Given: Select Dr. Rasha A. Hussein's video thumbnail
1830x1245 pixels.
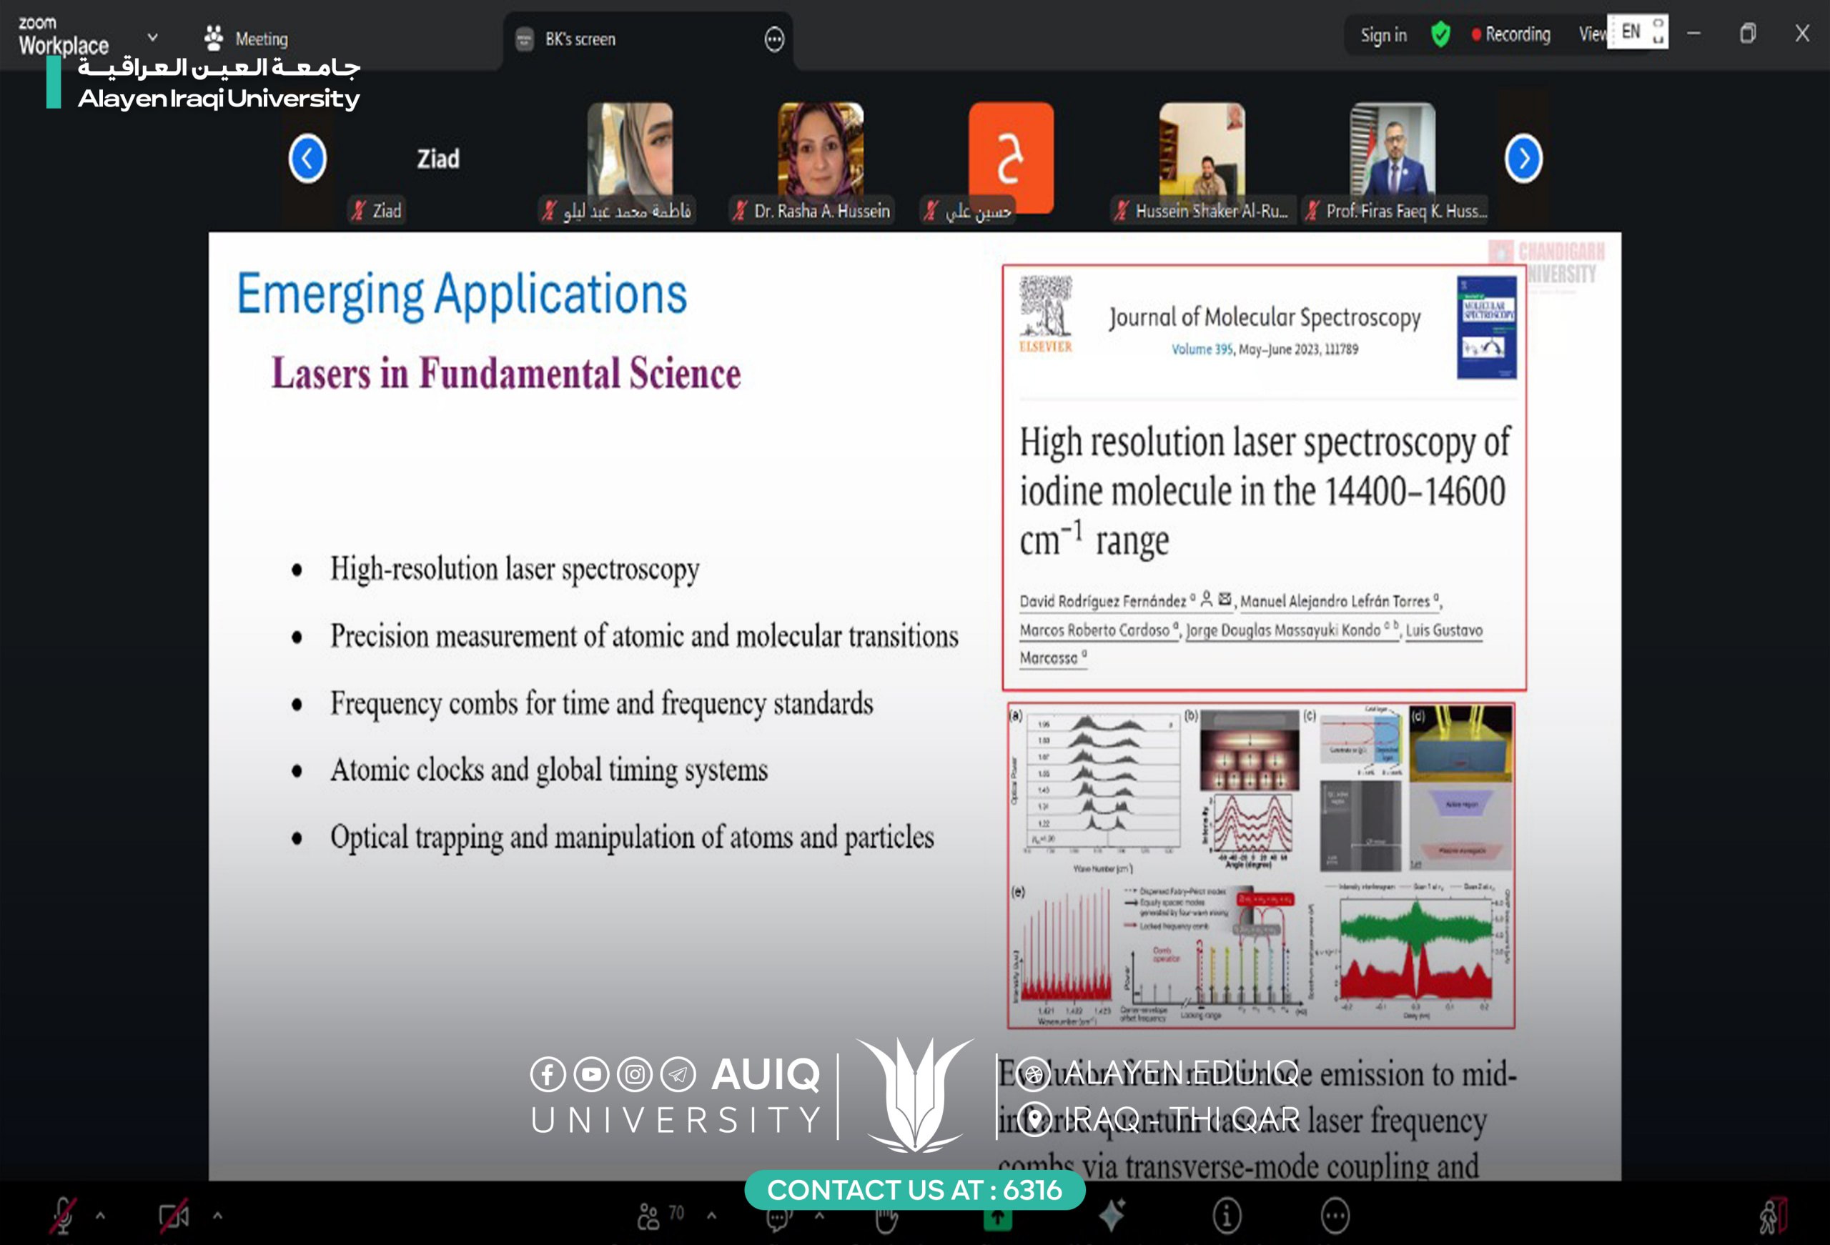Looking at the screenshot, I should (x=821, y=149).
